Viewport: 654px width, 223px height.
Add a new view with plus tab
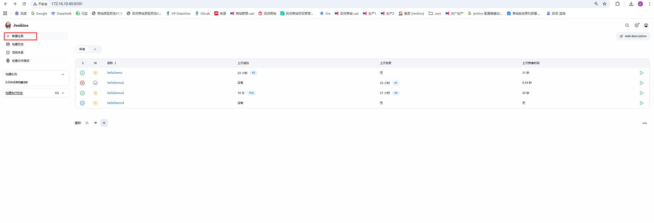[95, 49]
